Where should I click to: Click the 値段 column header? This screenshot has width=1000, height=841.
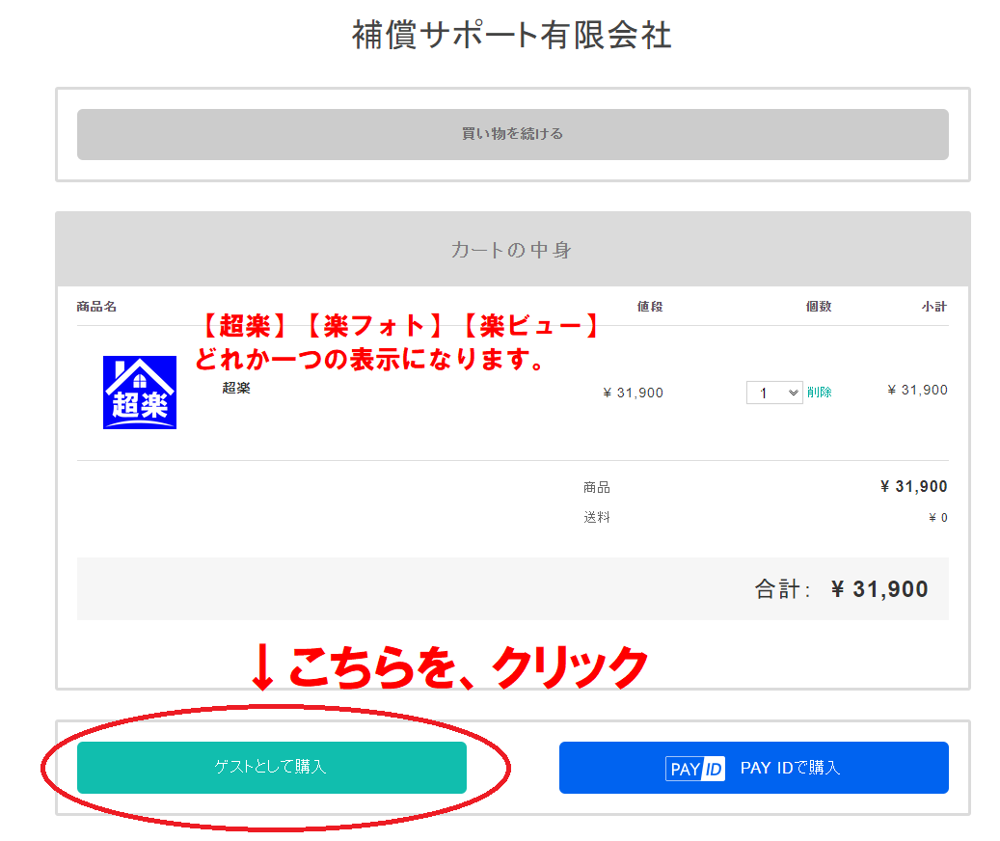pyautogui.click(x=649, y=307)
